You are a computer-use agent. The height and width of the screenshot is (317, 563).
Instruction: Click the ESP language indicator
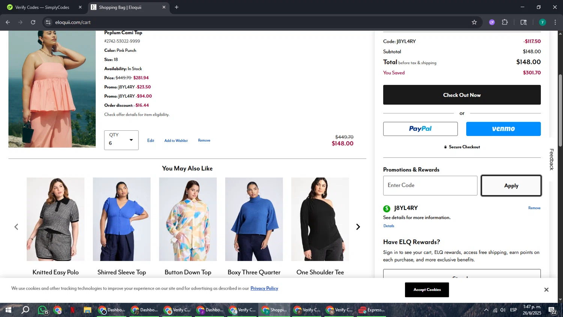tap(513, 310)
